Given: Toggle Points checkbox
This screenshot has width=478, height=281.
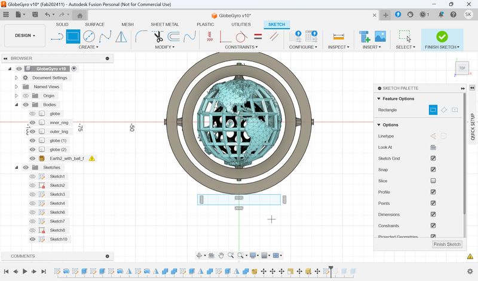Looking at the screenshot, I should point(433,203).
